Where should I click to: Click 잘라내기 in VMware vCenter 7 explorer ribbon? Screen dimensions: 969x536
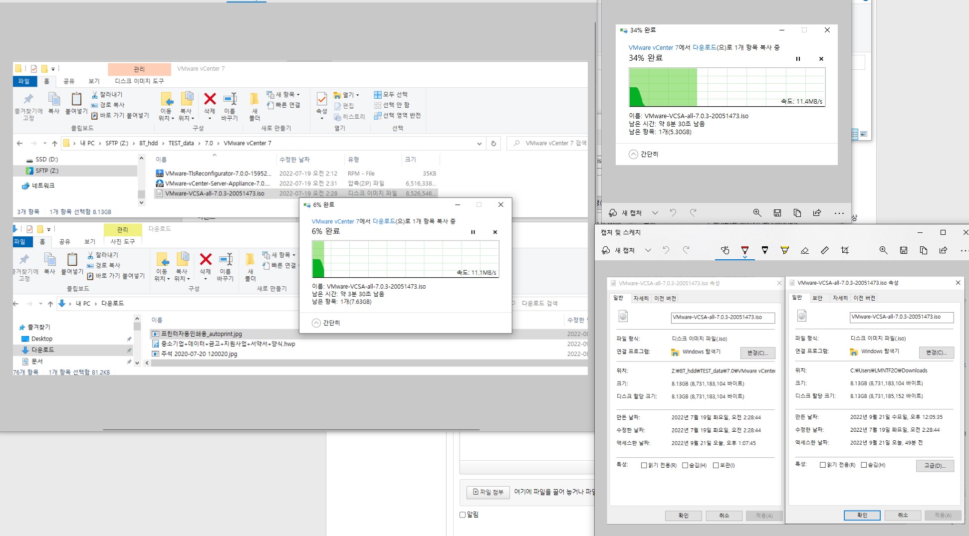pos(107,94)
